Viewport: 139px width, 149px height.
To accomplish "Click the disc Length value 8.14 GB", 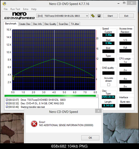I will coord(109,106).
